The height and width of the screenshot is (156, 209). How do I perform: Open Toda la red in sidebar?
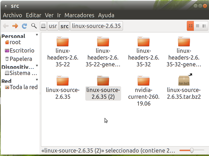tap(21, 87)
